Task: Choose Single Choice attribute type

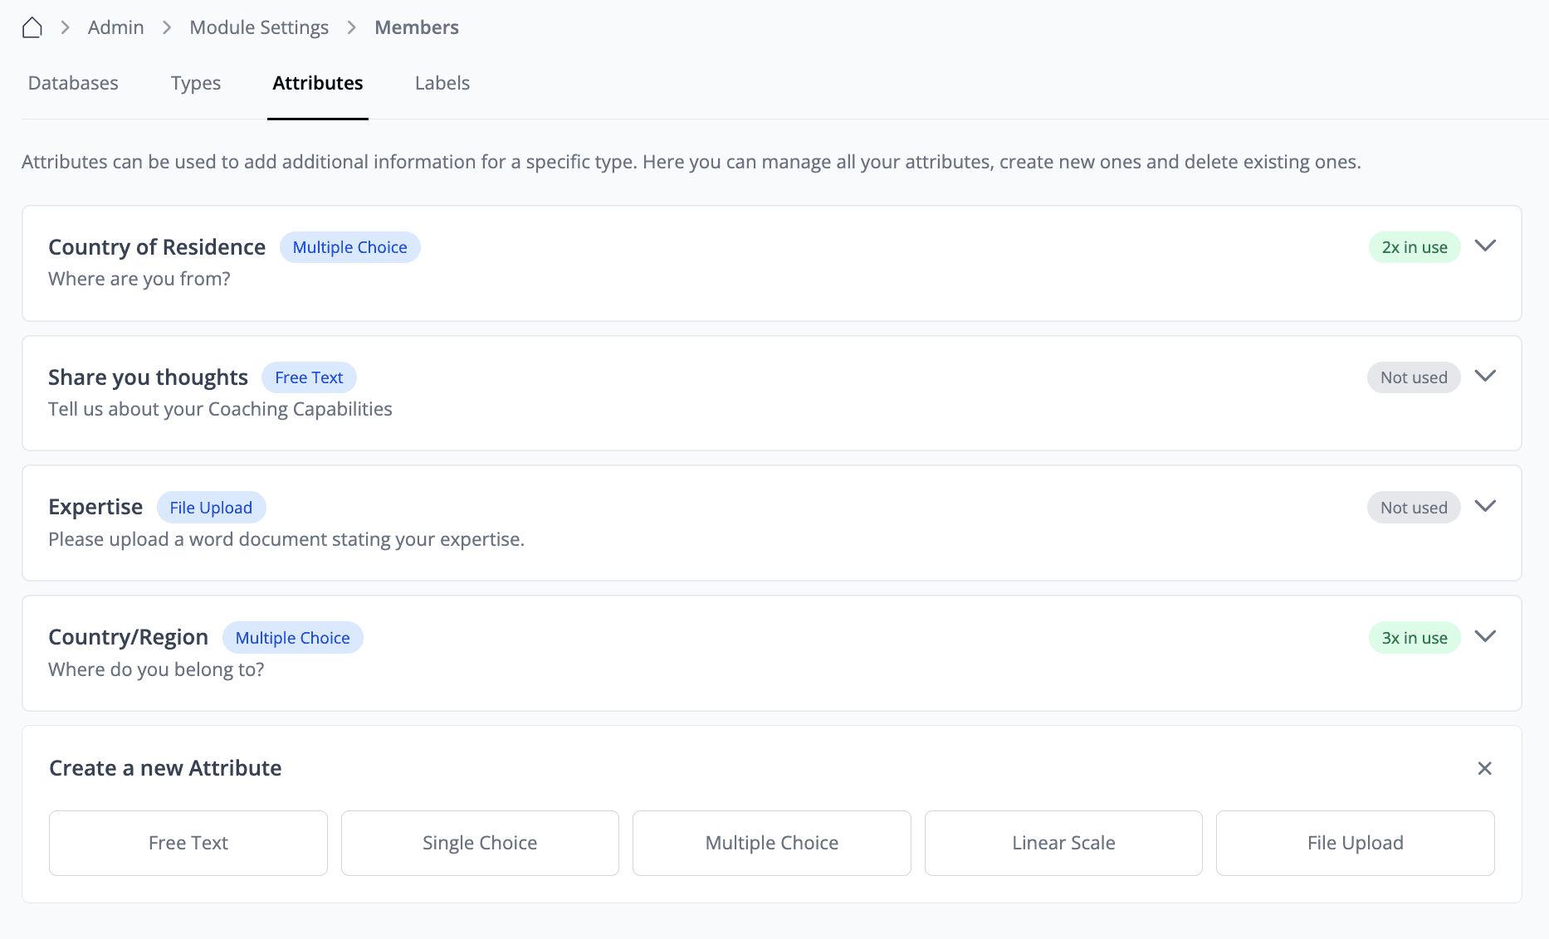Action: [x=480, y=843]
